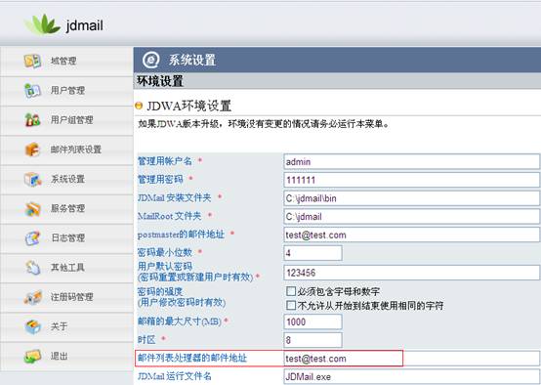
Task: Click the 邮件列表处理器的邮件地址 label
Action: pyautogui.click(x=192, y=358)
